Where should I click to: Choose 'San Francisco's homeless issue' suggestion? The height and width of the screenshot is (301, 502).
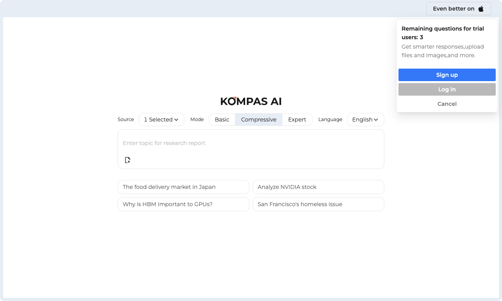pos(318,204)
